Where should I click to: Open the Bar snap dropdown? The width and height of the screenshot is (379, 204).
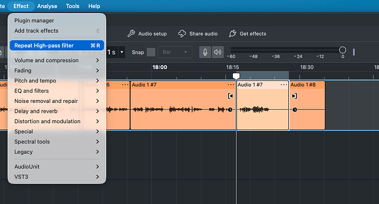click(x=175, y=52)
